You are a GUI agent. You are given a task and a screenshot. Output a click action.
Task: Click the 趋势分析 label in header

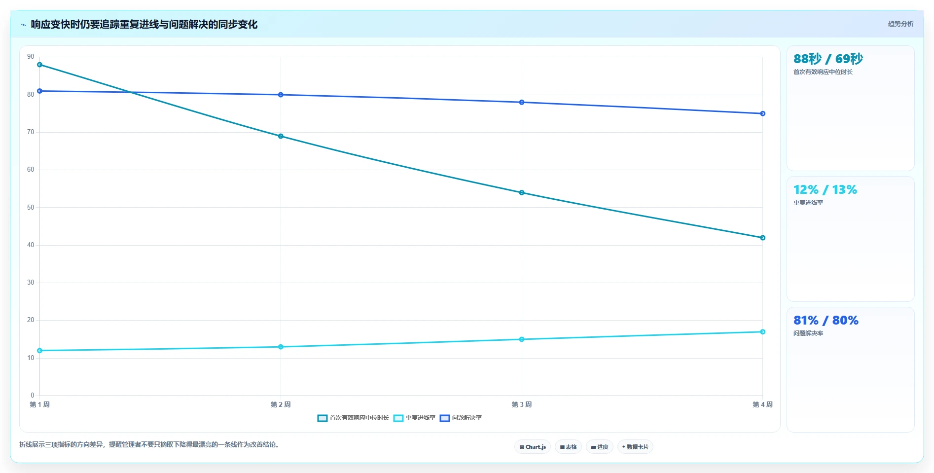click(x=901, y=24)
